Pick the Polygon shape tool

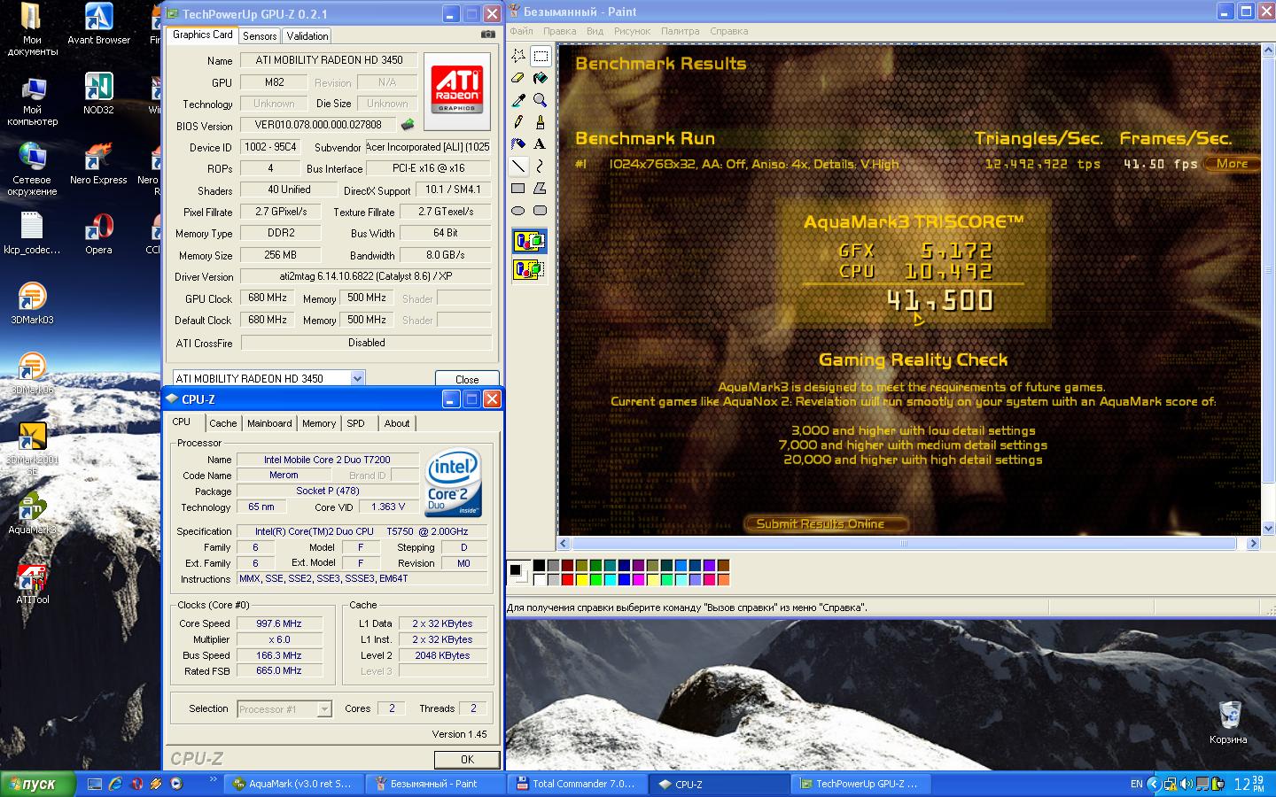click(x=541, y=189)
